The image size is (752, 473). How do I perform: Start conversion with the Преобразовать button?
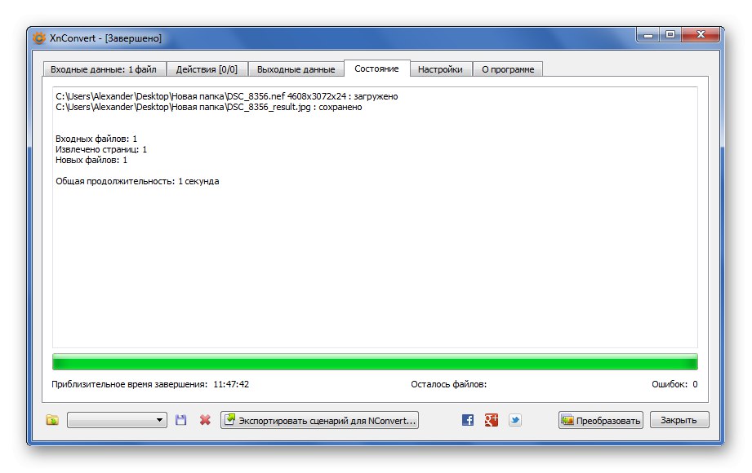pos(600,420)
